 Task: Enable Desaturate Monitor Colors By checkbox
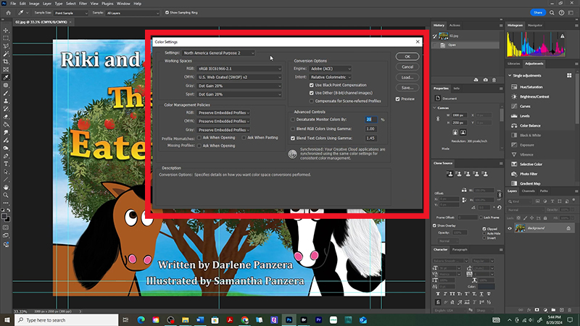coord(293,120)
